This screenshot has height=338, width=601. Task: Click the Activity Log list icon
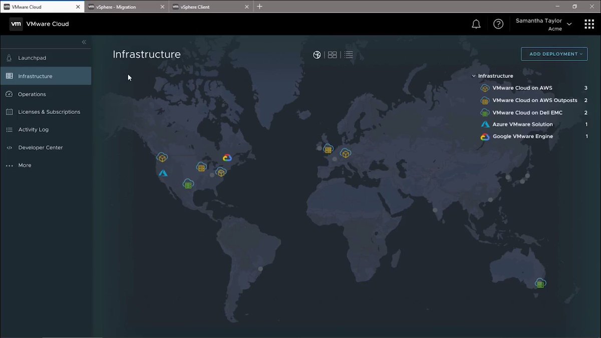(x=9, y=130)
